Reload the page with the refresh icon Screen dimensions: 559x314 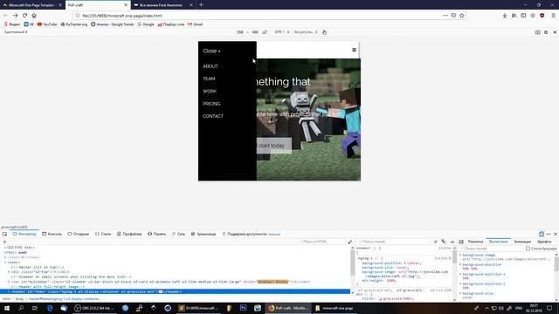click(24, 16)
